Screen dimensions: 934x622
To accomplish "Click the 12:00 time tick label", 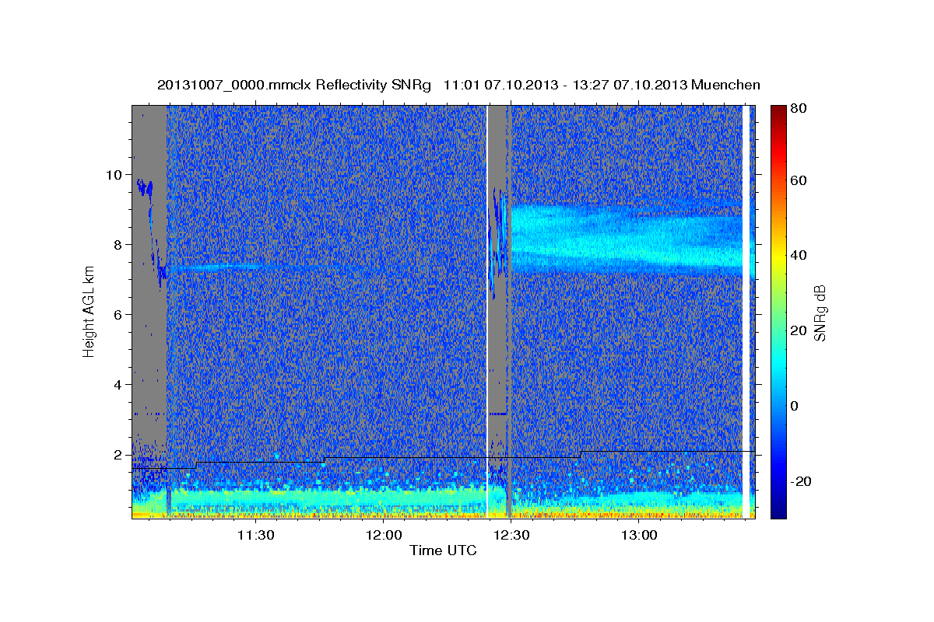I will click(384, 535).
